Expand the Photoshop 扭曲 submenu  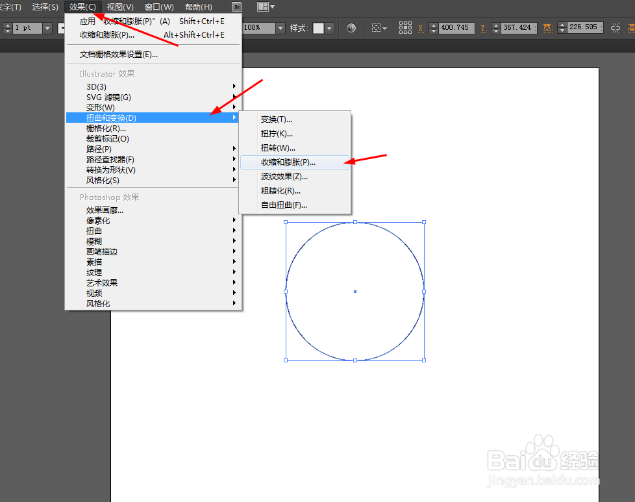click(153, 231)
